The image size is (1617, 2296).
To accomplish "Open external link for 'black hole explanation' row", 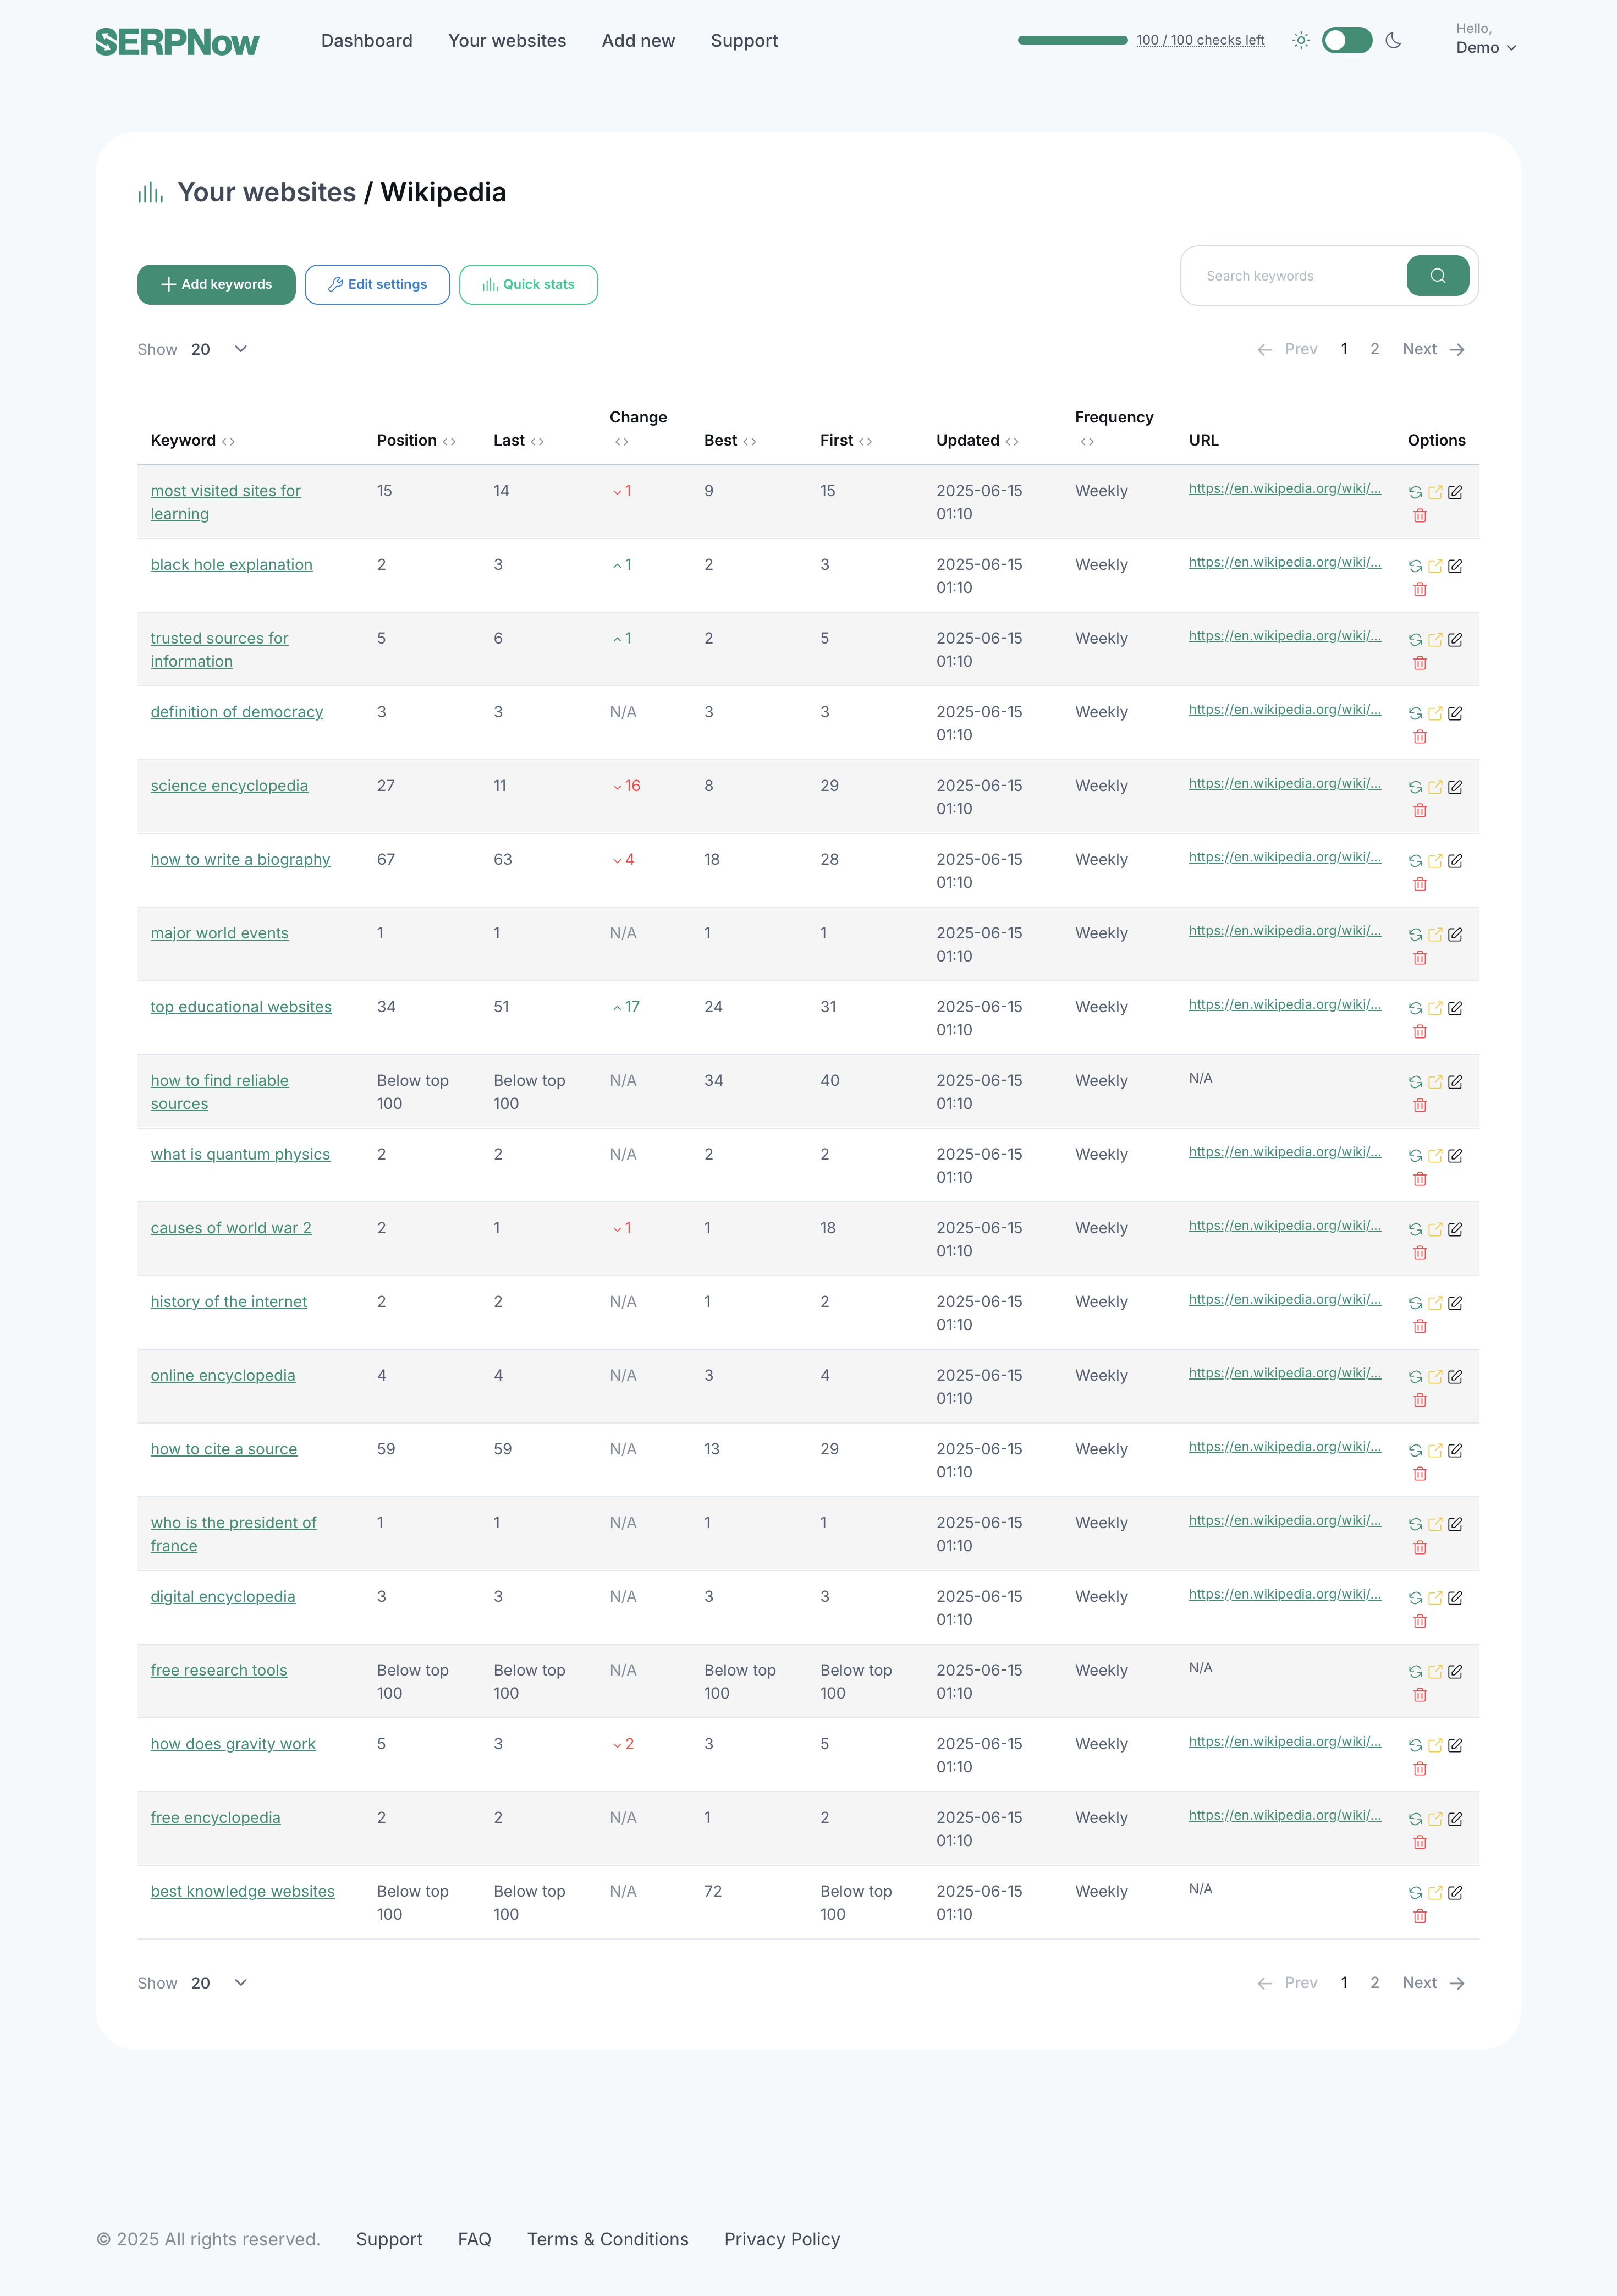I will (x=1435, y=566).
